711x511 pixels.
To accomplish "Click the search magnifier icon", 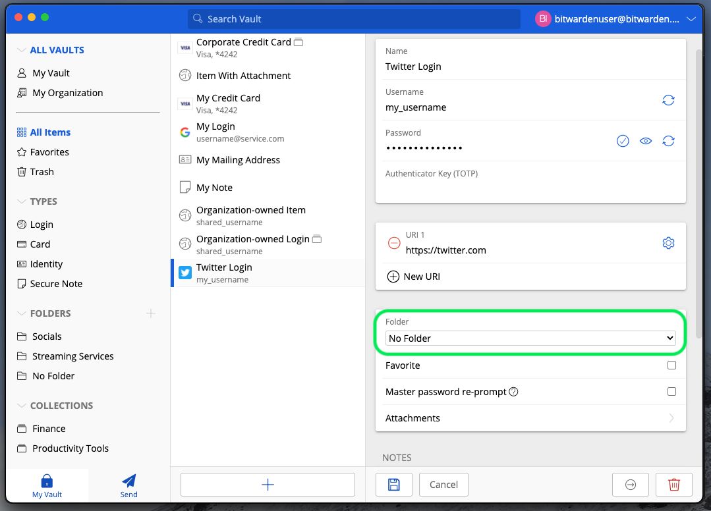I will [x=198, y=18].
